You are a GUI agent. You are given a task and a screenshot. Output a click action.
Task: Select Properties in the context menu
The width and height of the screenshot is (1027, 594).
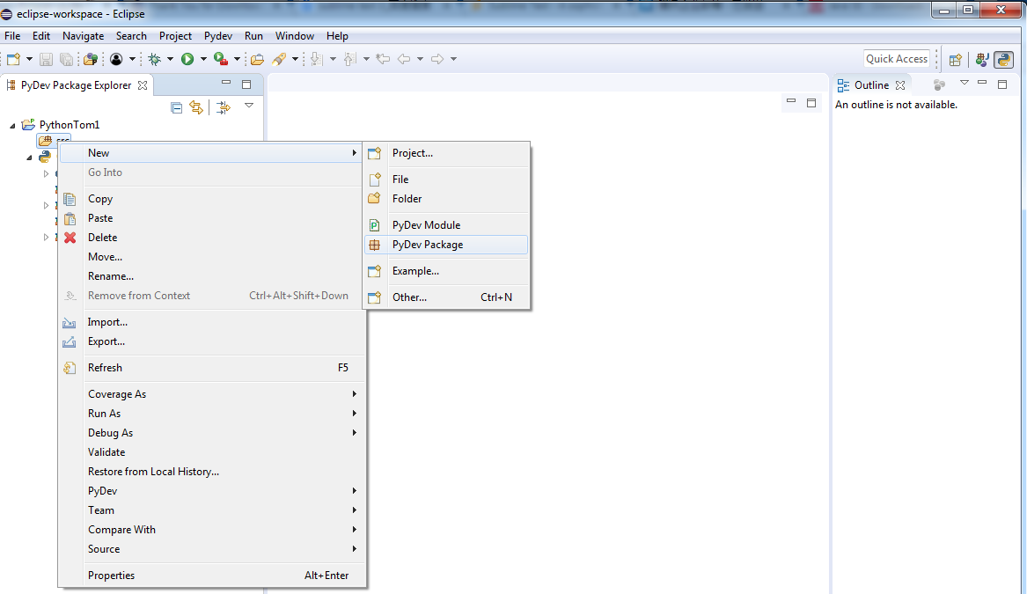(x=112, y=576)
